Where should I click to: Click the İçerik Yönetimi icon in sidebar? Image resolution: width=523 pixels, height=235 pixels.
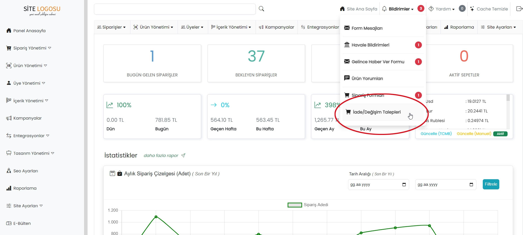pyautogui.click(x=9, y=101)
